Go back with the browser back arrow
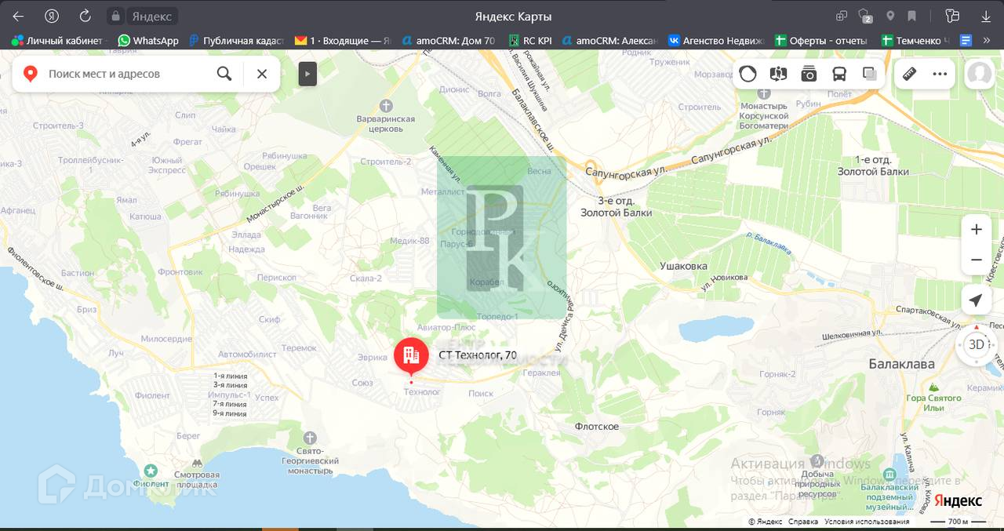Image resolution: width=1004 pixels, height=531 pixels. 18,16
